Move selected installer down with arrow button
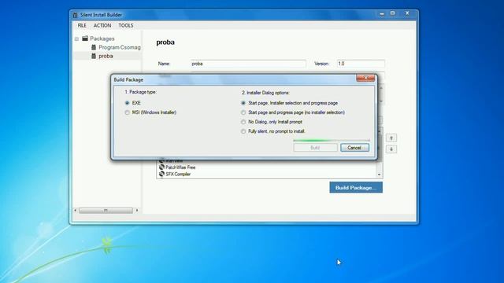 coord(391,149)
